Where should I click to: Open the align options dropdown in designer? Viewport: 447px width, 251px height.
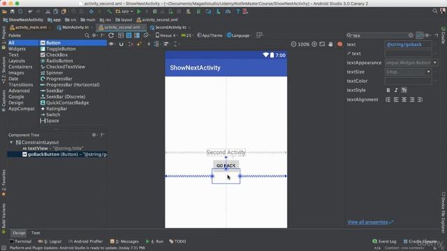[x=167, y=44]
